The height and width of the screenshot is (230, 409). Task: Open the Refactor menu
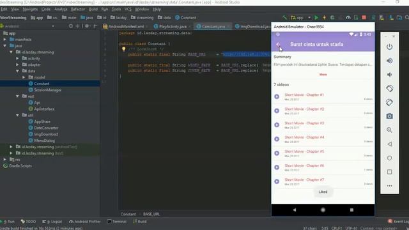pos(78,10)
